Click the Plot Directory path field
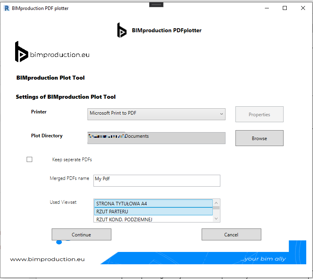313x279 pixels. (156, 138)
